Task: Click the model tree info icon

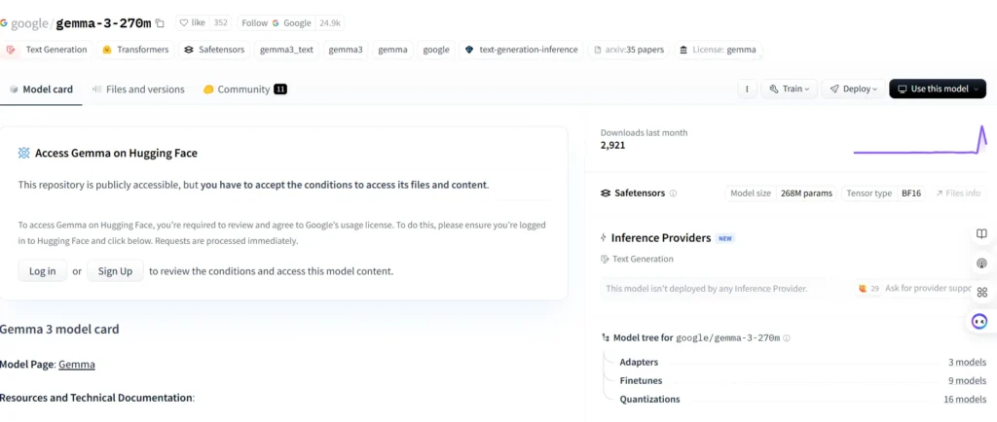Action: point(787,338)
